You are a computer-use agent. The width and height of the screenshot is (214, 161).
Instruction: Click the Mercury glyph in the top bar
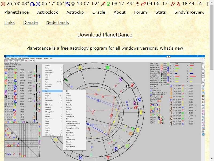[73, 4]
